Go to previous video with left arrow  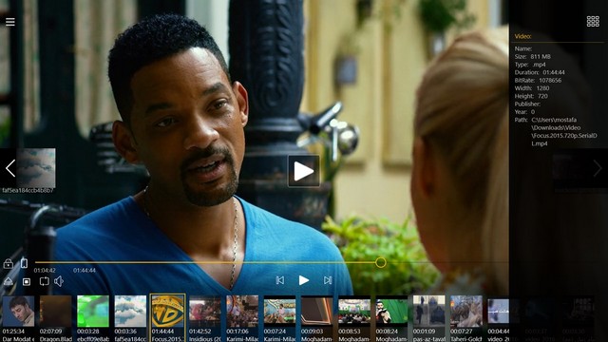click(x=10, y=168)
